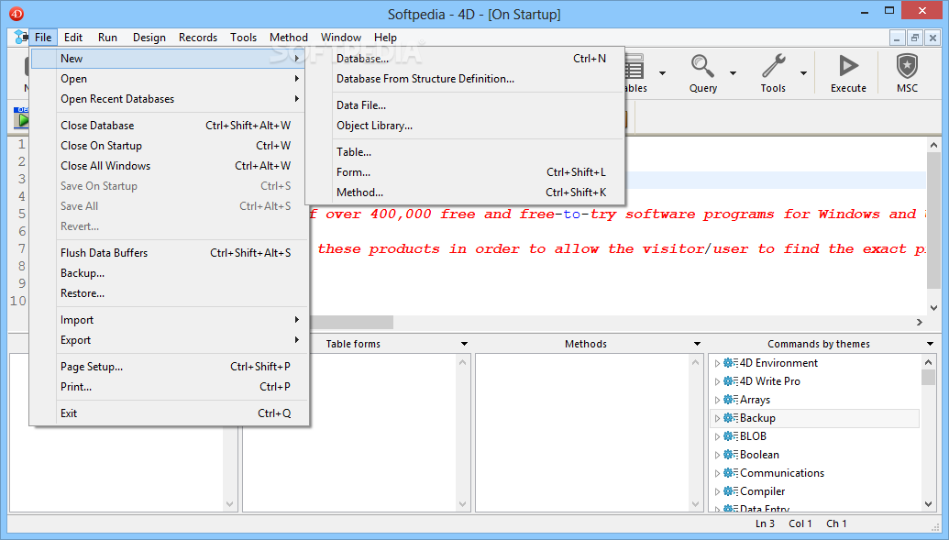Open dropdown arrow next to Tools

(803, 73)
